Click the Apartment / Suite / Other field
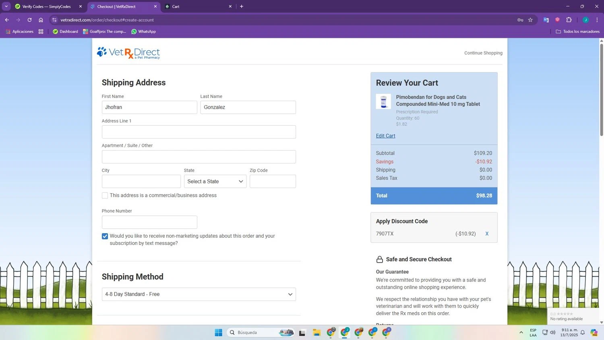The height and width of the screenshot is (340, 604). 199,157
